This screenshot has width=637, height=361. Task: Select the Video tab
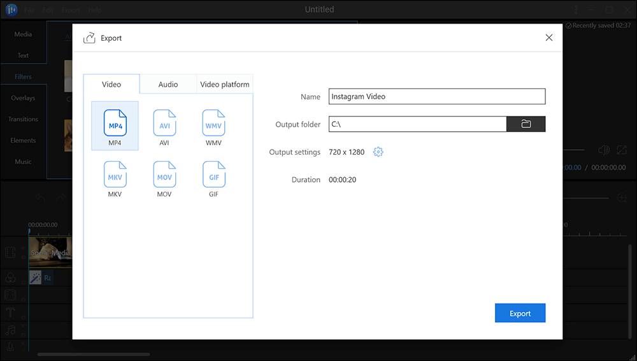(x=112, y=84)
